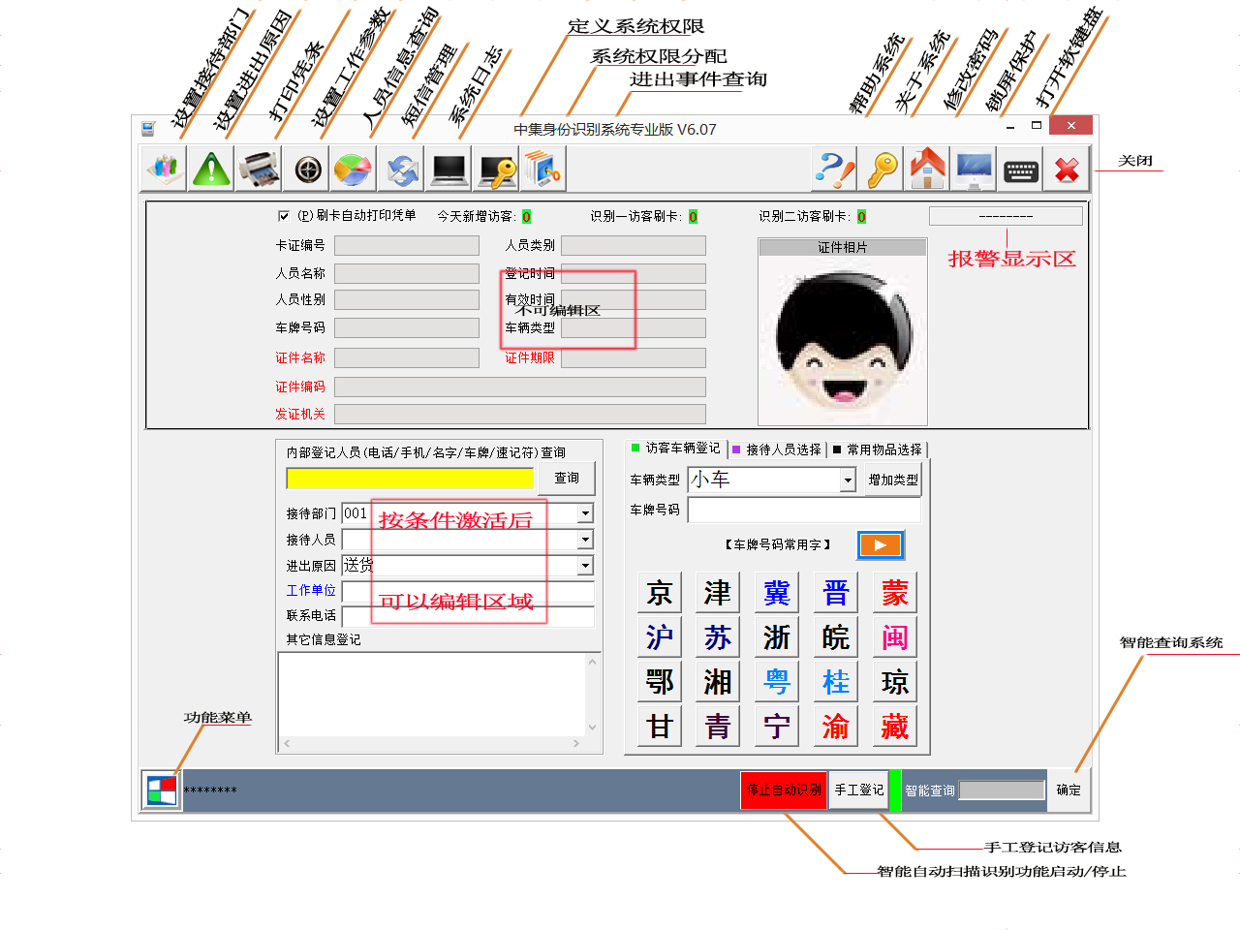Open personnel info query pie chart icon

(x=354, y=170)
